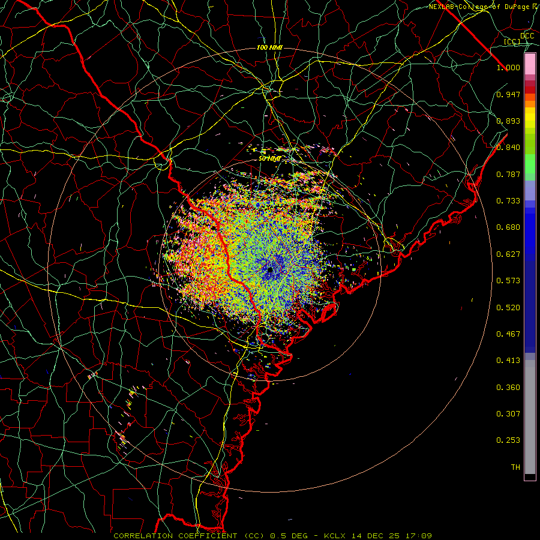The image size is (540, 540).
Task: Click the gray lower segment of the color bar
Action: 530,417
